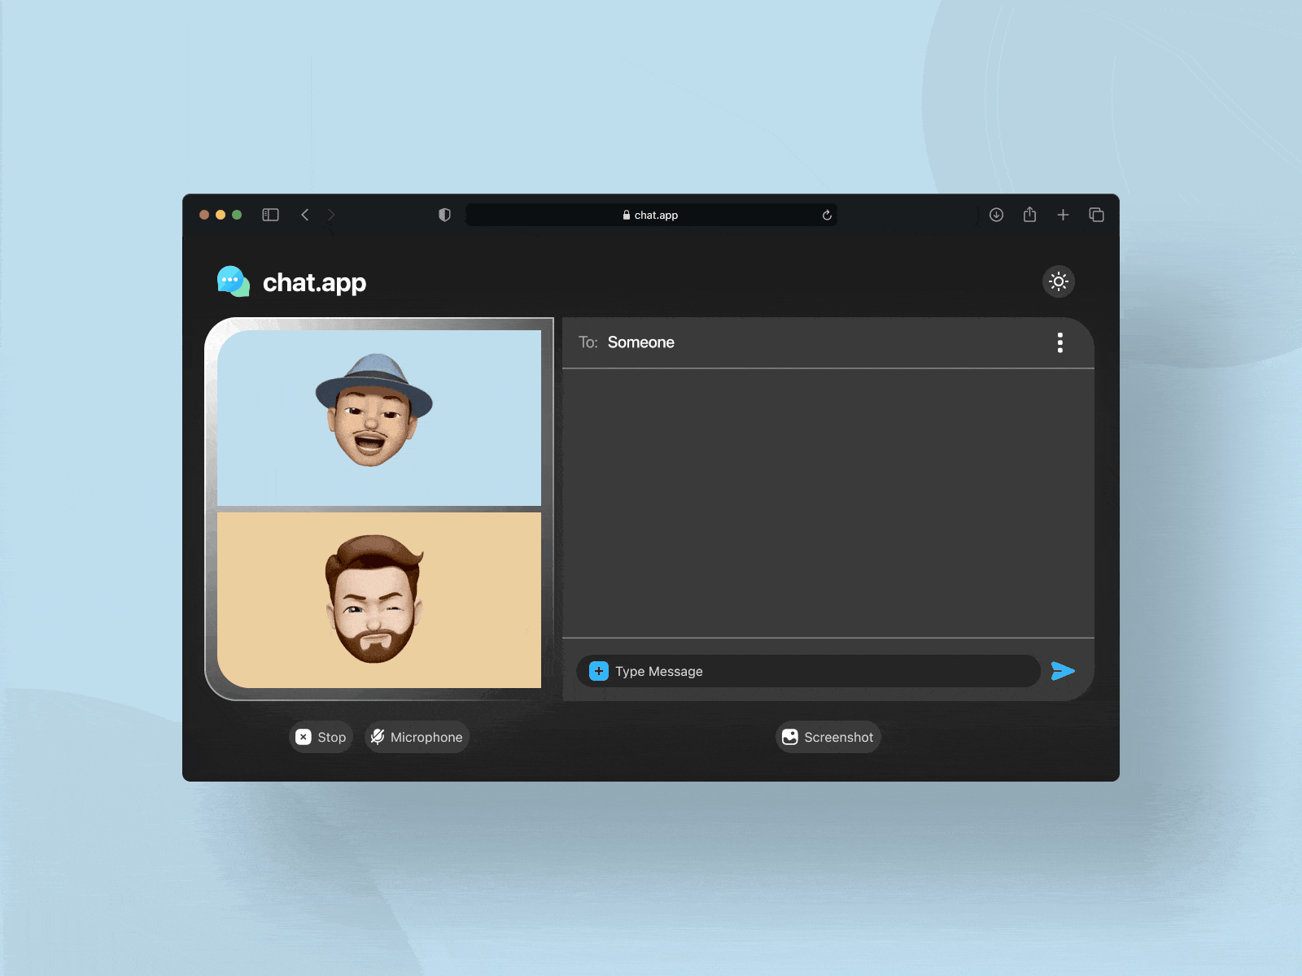Click the privacy shield icon
This screenshot has width=1302, height=976.
pos(444,215)
